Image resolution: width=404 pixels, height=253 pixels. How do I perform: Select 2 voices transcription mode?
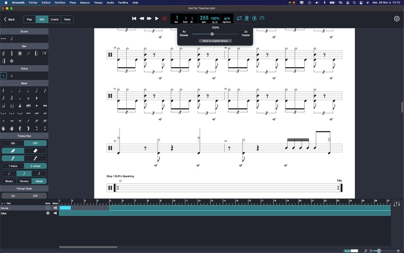pos(35,166)
